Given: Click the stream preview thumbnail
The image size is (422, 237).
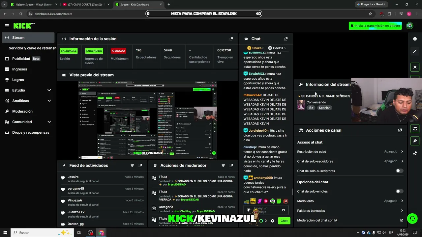Looking at the screenshot, I should 147,120.
